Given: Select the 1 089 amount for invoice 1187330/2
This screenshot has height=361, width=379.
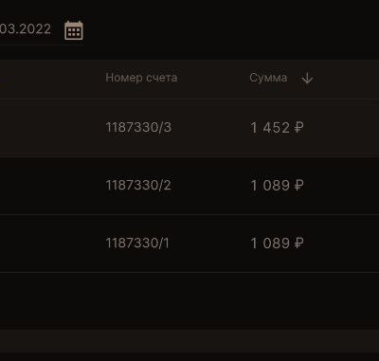Looking at the screenshot, I should (270, 186).
